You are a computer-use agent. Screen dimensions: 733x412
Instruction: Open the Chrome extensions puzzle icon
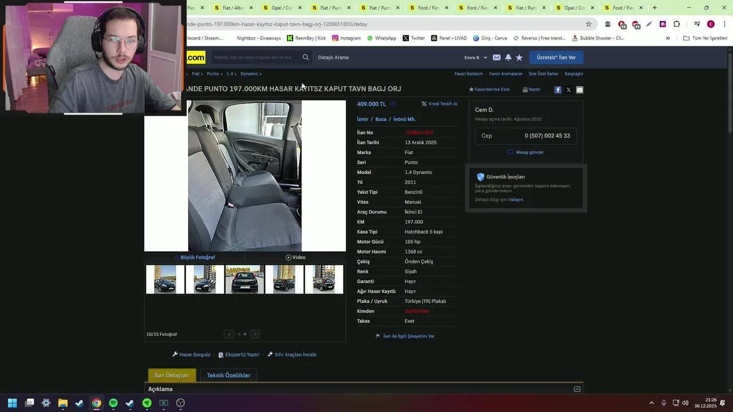click(677, 24)
